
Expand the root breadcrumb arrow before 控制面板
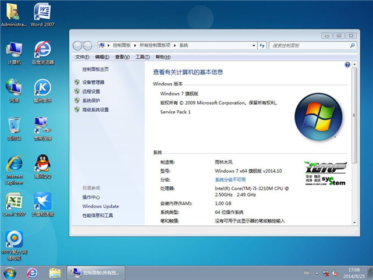[108, 45]
